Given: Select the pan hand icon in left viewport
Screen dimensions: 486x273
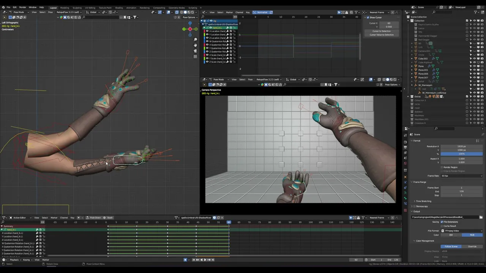Looking at the screenshot, I should [x=195, y=45].
